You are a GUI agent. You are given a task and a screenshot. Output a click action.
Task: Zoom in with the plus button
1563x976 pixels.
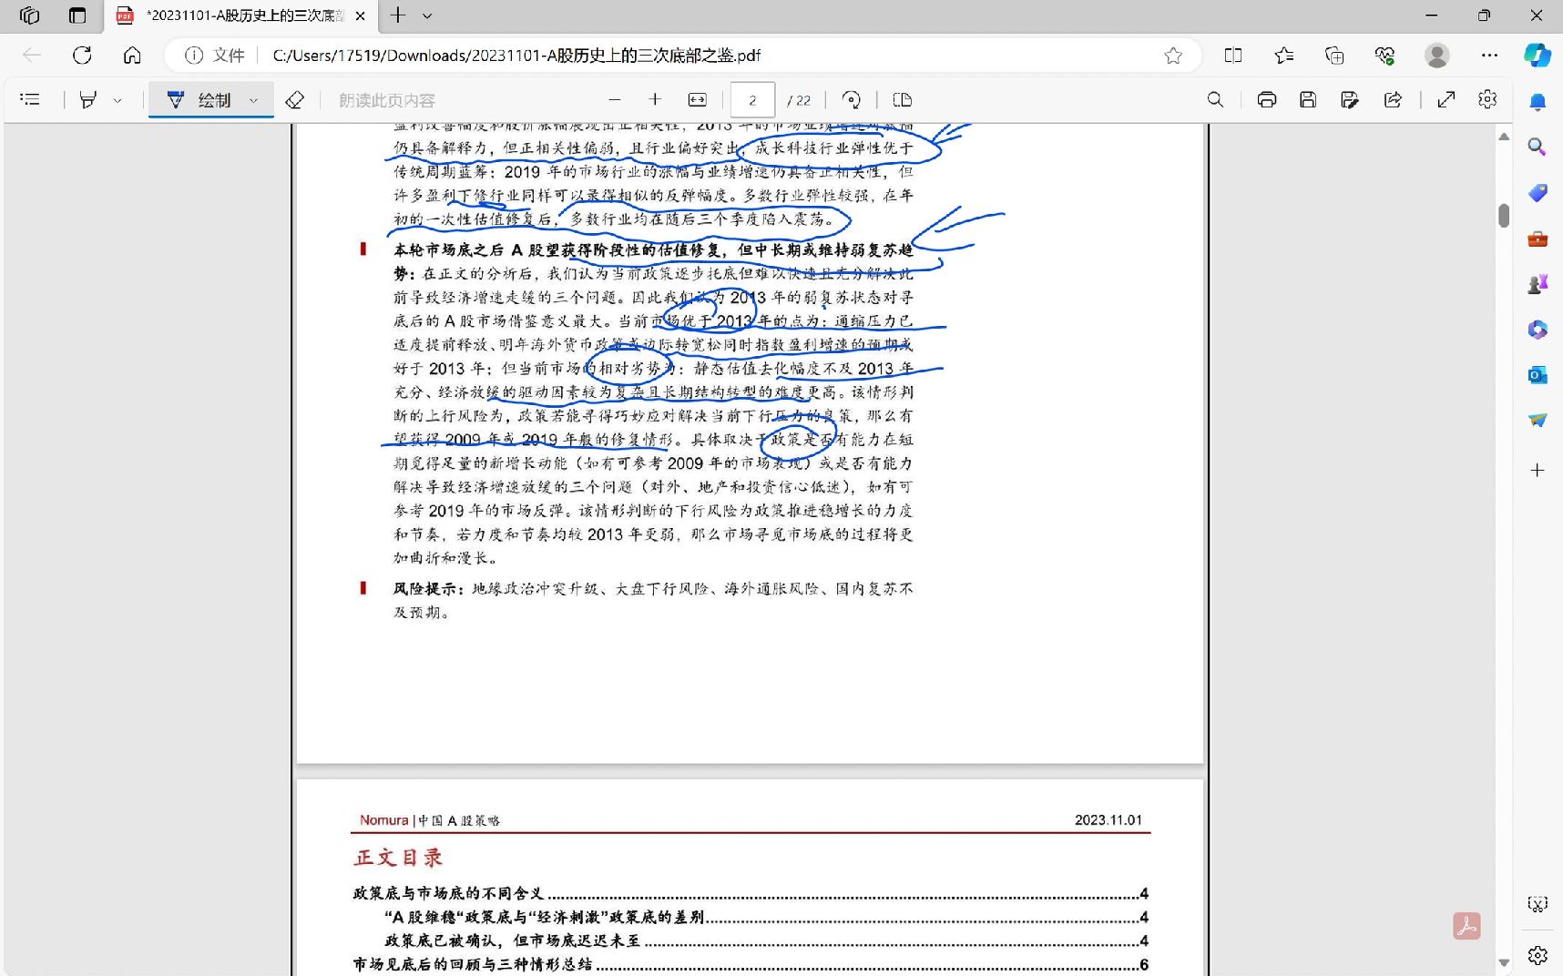point(655,100)
